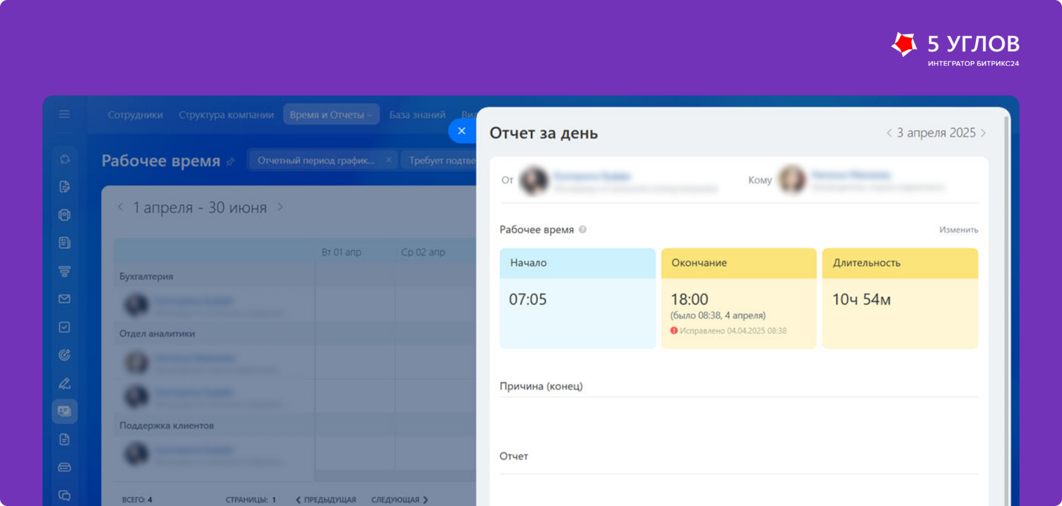Click the Ср 02 апр column header
The height and width of the screenshot is (506, 1062).
point(423,252)
